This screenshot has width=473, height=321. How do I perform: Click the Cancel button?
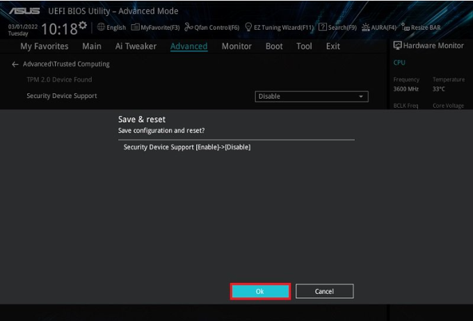coord(324,291)
